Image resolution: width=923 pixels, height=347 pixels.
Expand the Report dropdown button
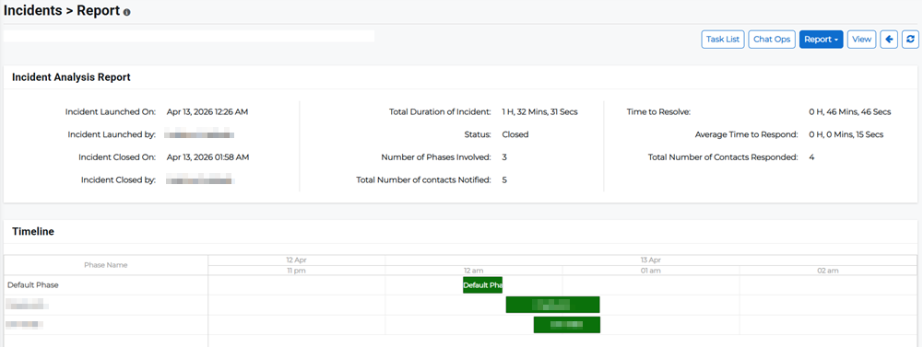point(822,40)
